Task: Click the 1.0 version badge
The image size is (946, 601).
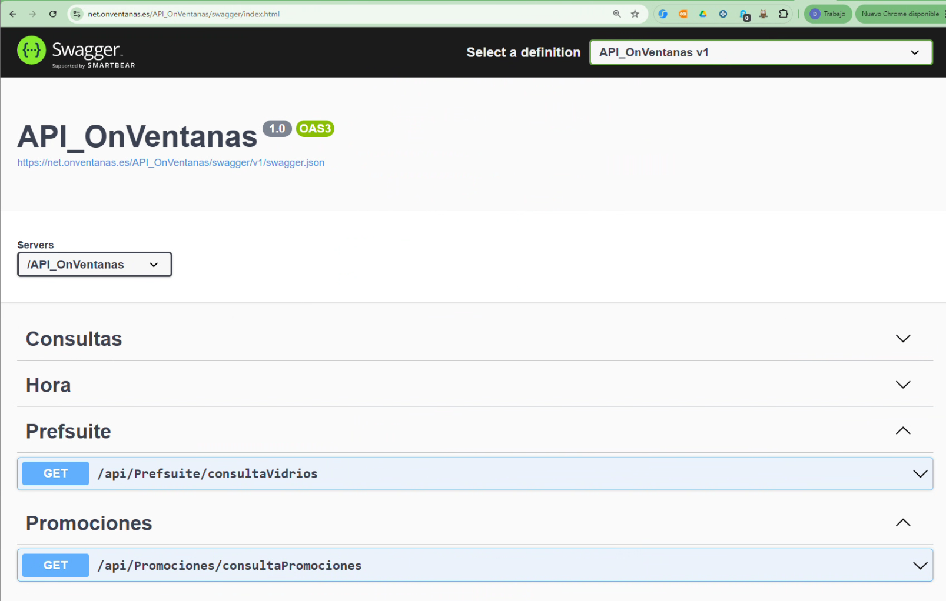Action: [x=277, y=129]
